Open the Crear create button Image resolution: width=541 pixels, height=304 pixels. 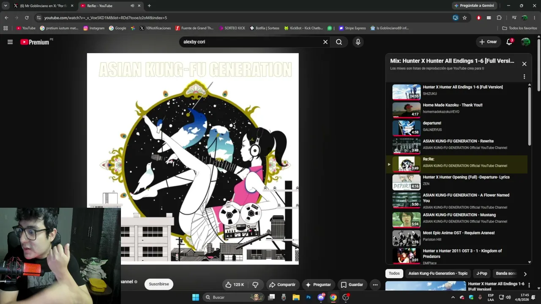coord(488,42)
